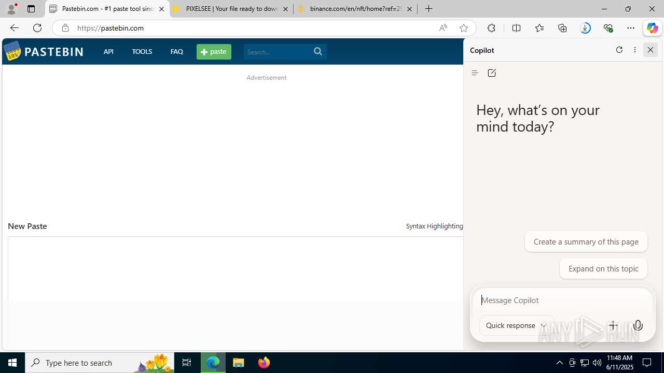Open Copilot more options menu

tap(635, 50)
